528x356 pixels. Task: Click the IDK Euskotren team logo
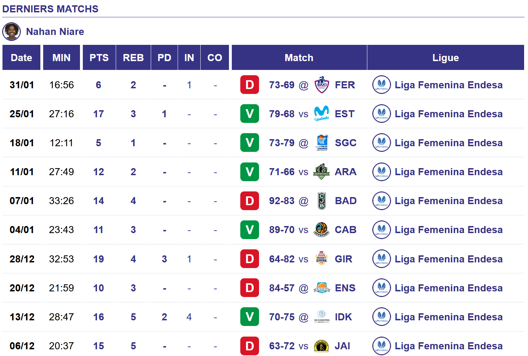point(322,317)
